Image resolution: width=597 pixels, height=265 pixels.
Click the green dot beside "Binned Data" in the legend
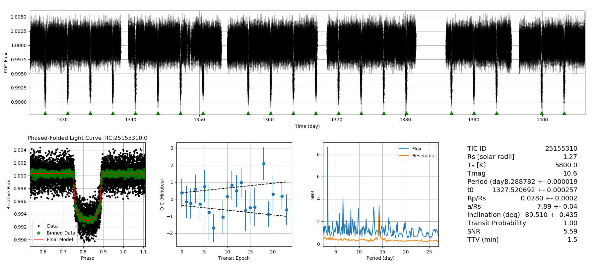click(x=38, y=233)
